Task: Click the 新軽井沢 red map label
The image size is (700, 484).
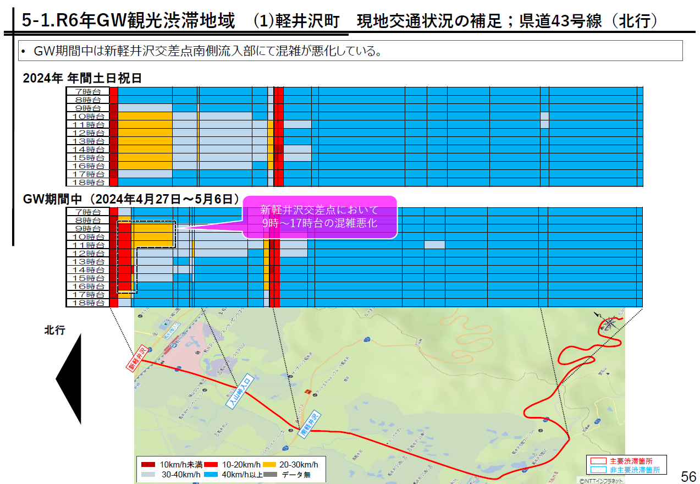Action: pyautogui.click(x=137, y=359)
